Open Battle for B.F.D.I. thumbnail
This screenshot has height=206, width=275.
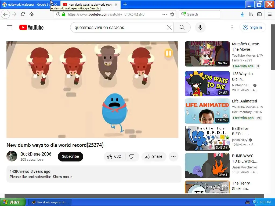coord(207,138)
